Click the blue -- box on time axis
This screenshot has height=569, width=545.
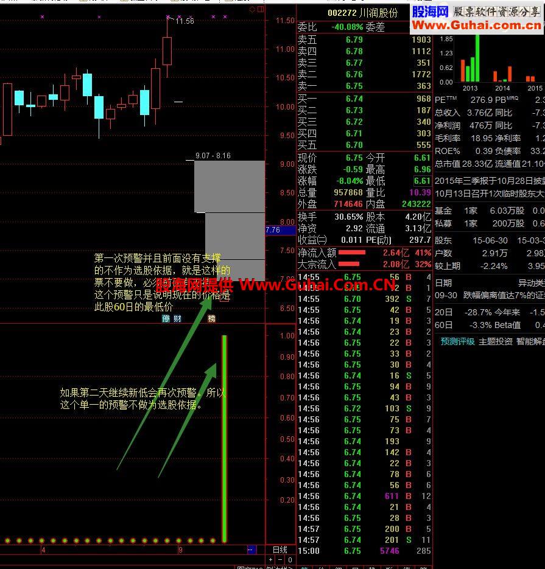click(251, 550)
